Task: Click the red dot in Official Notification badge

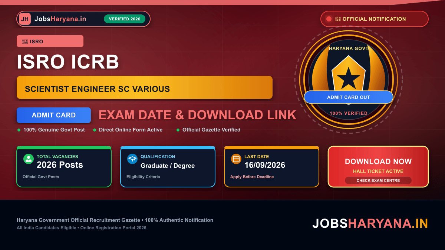Action: coord(329,19)
